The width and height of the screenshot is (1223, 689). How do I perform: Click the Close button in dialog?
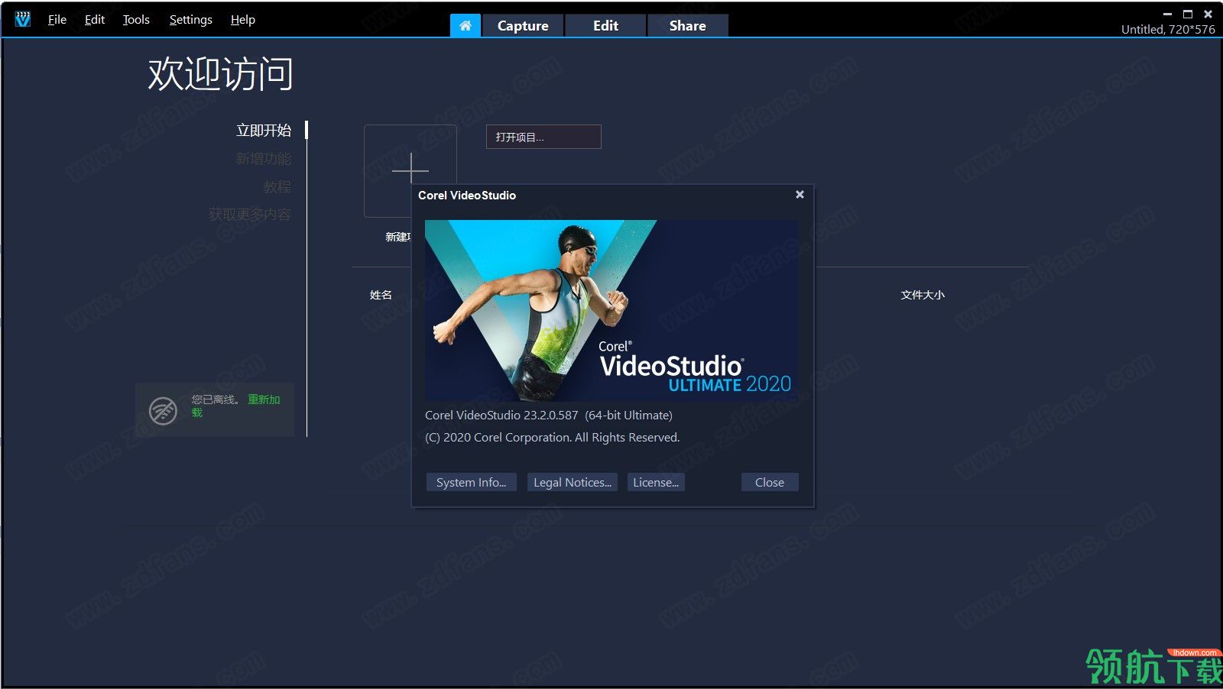click(x=770, y=482)
